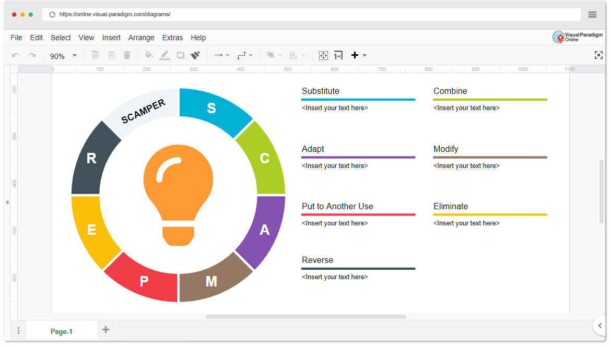
Task: Select the green C segment
Action: coord(265,159)
